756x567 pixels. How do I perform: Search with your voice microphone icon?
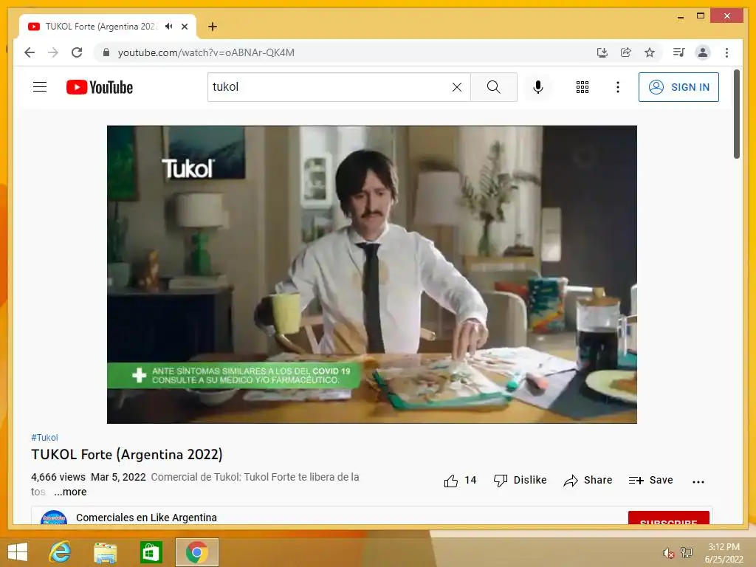click(538, 87)
